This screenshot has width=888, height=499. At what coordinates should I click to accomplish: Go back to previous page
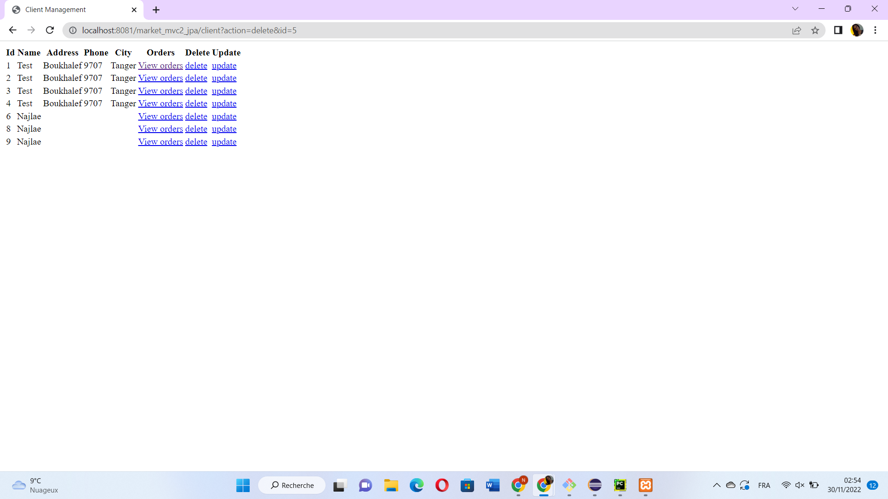tap(12, 30)
